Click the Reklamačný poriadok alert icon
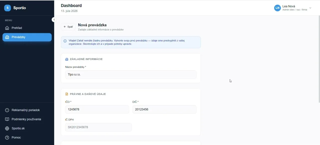 click(x=7, y=110)
